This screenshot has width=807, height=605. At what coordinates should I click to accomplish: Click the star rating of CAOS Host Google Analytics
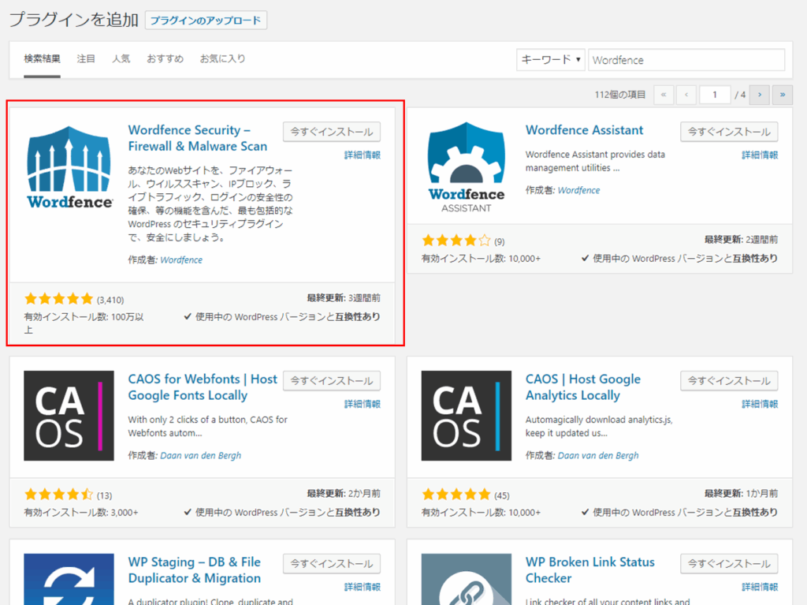pyautogui.click(x=456, y=495)
